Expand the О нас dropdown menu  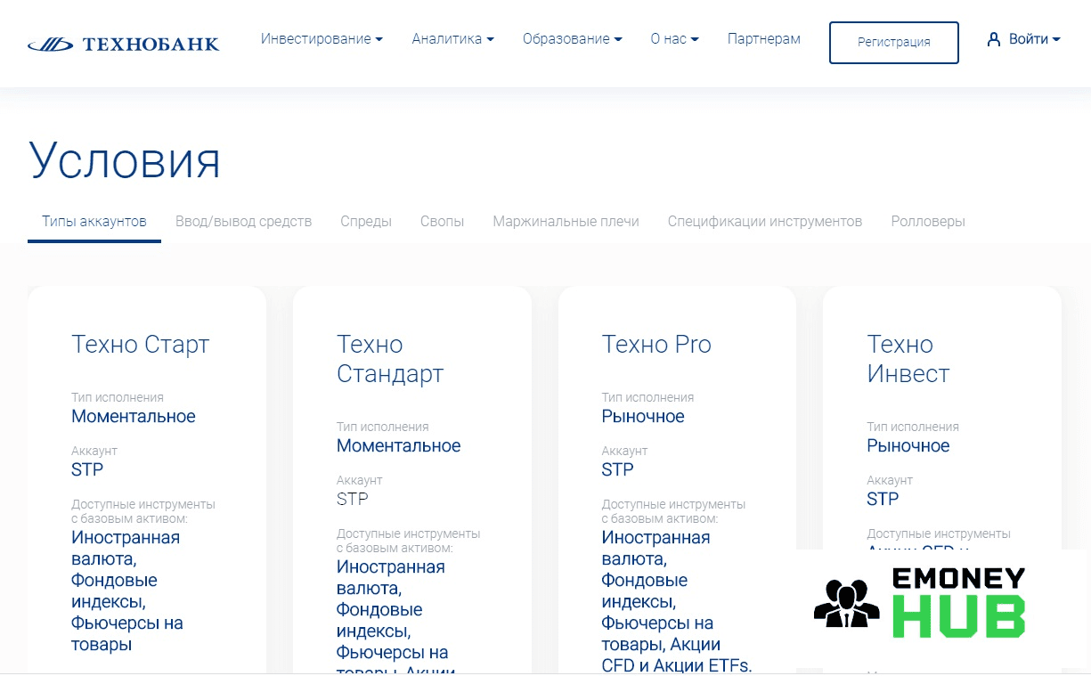pos(674,39)
